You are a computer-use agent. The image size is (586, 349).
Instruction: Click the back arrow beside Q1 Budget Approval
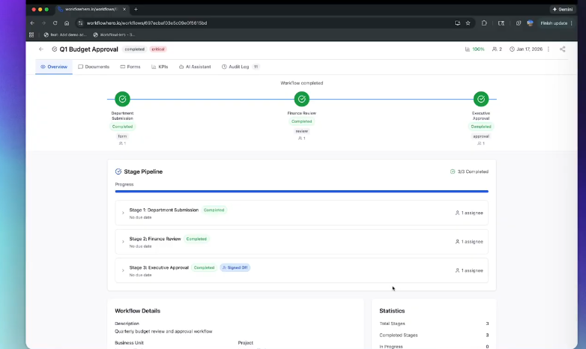click(41, 49)
